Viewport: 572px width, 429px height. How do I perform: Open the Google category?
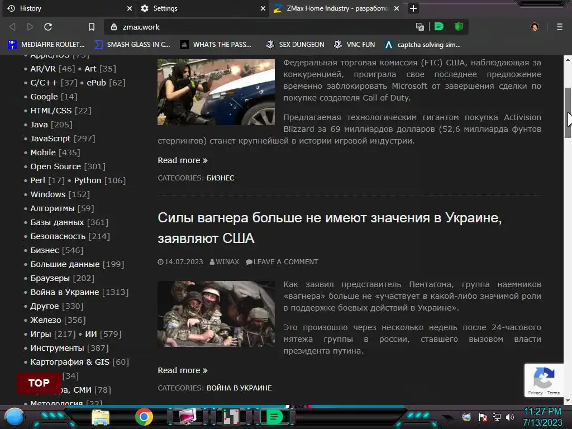tap(44, 97)
